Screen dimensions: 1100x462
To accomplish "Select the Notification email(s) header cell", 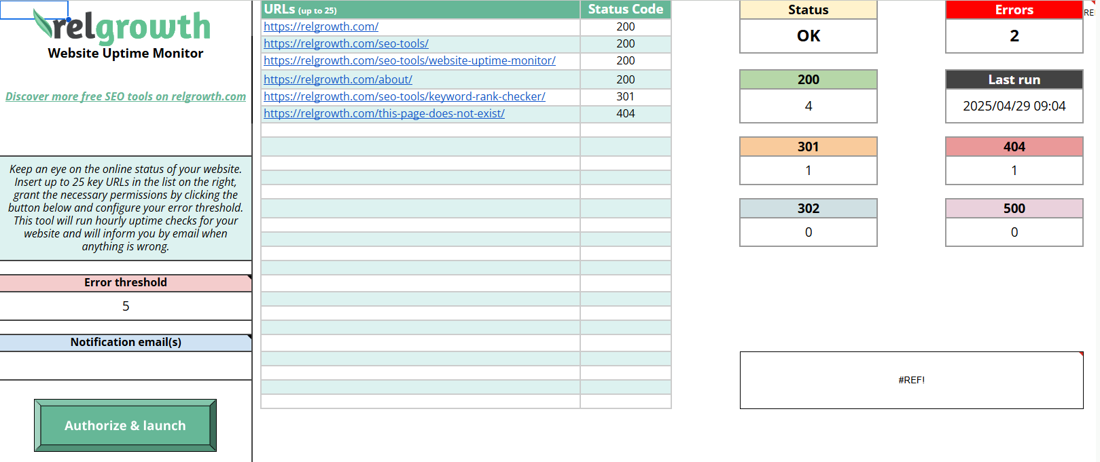I will [x=126, y=342].
